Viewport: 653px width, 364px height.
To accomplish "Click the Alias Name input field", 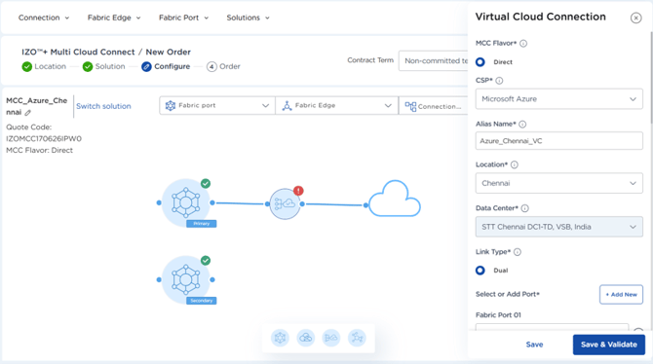I will 558,141.
